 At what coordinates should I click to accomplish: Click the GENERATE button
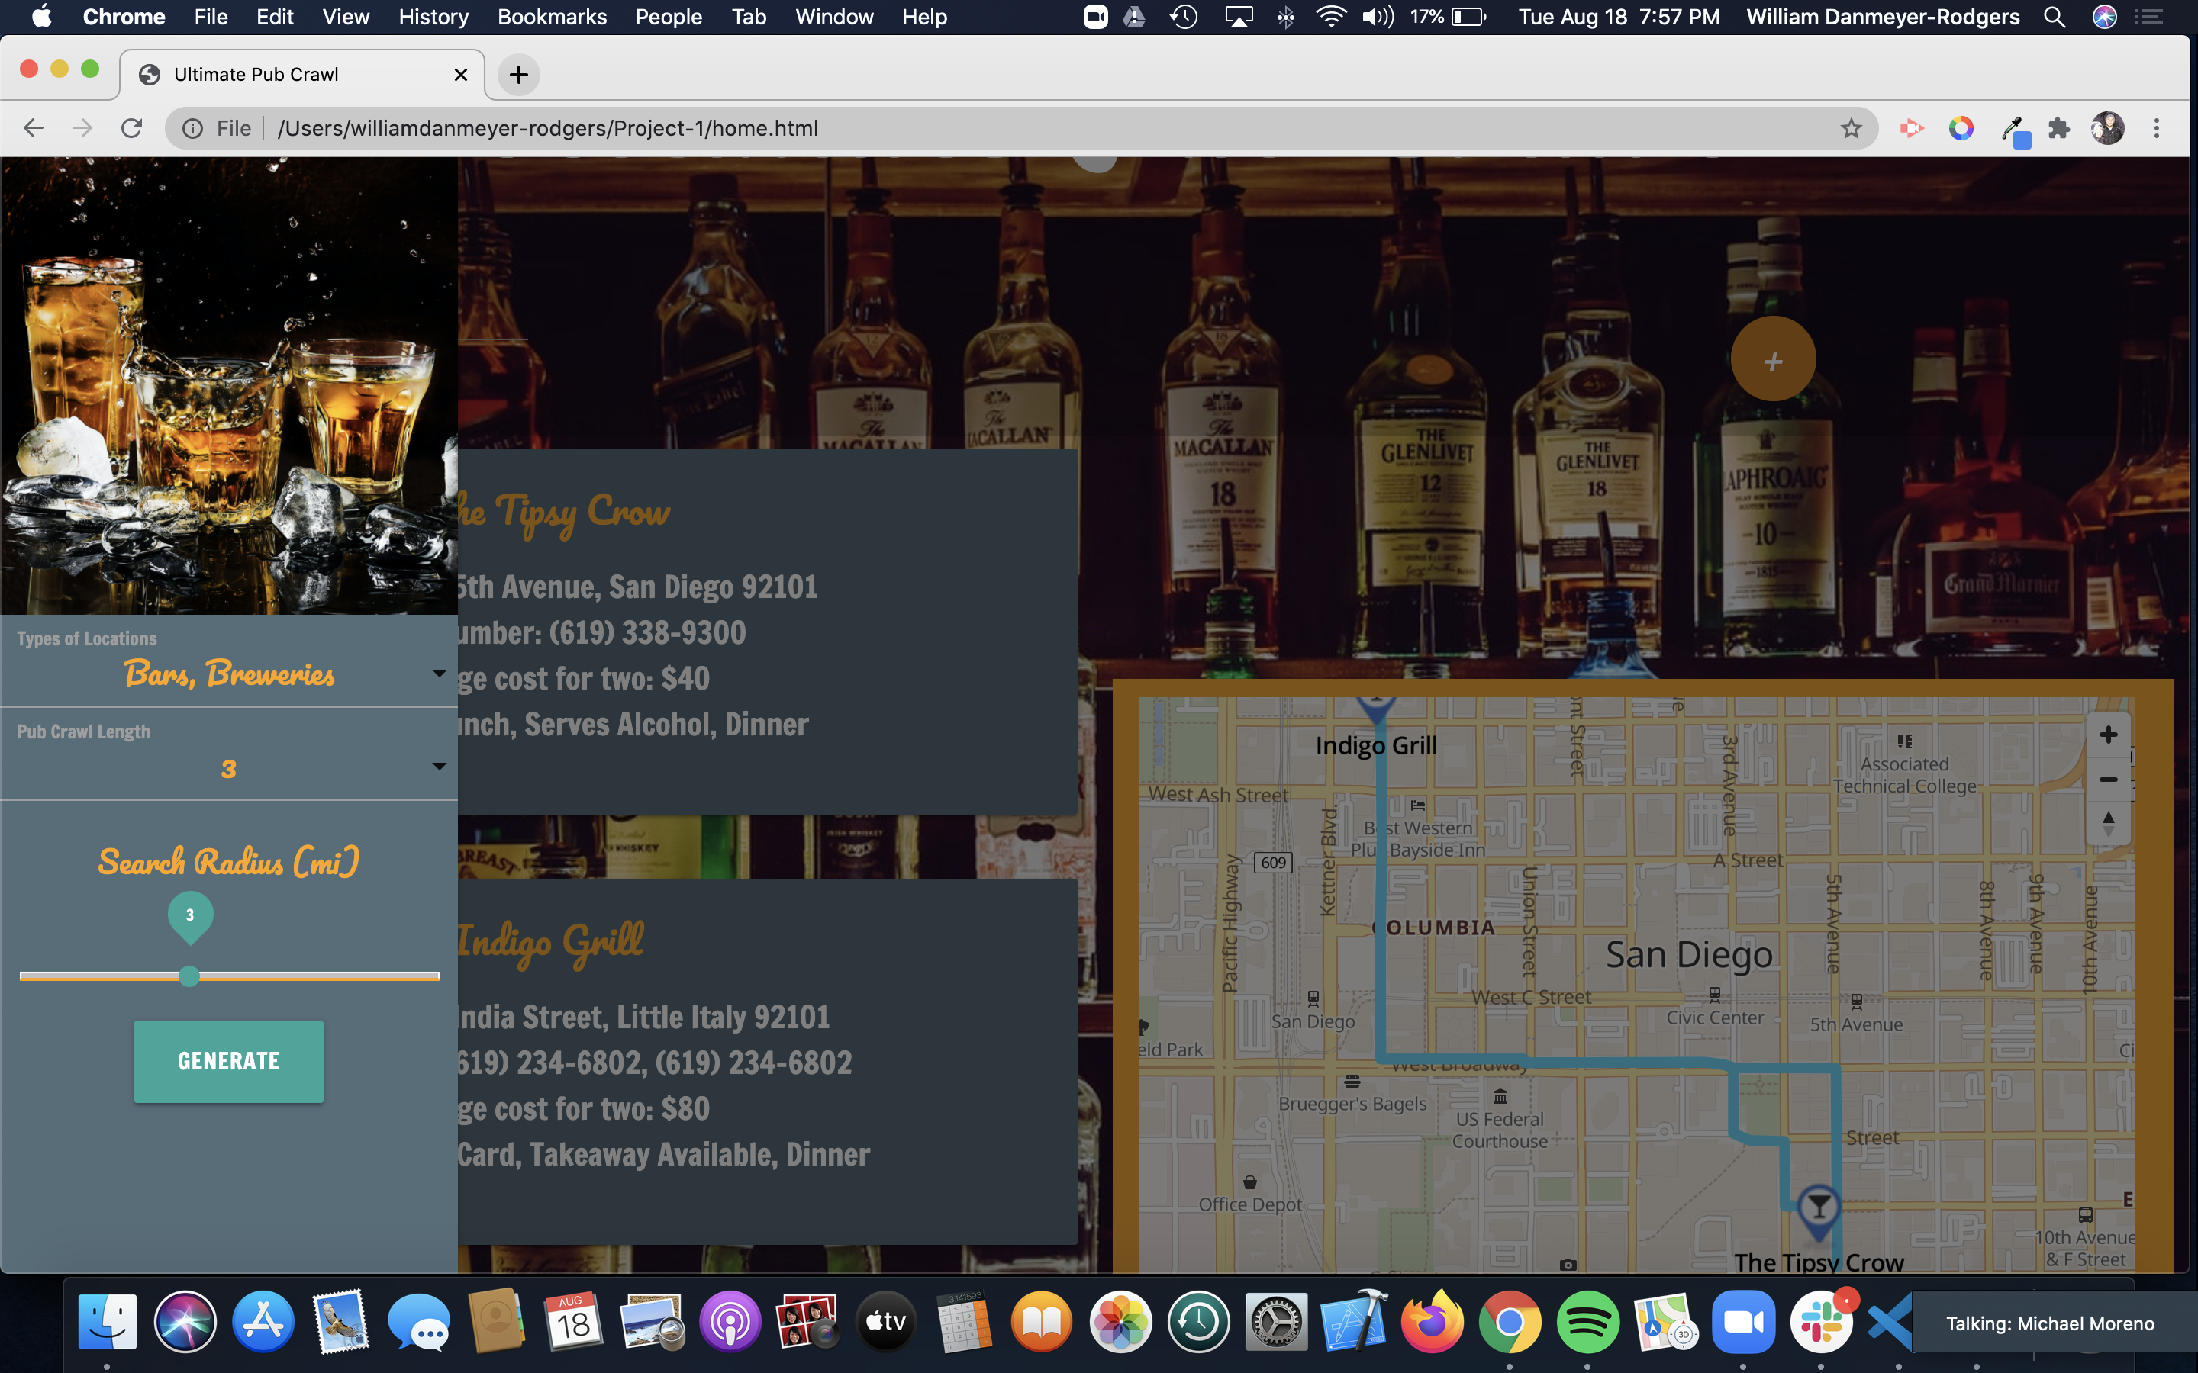pos(229,1060)
